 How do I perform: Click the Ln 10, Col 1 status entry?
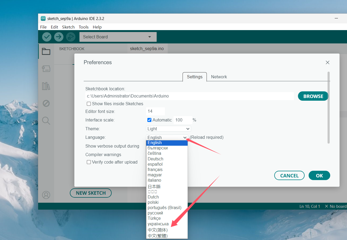(x=310, y=206)
